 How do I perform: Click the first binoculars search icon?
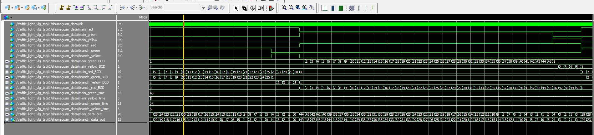coord(210,7)
